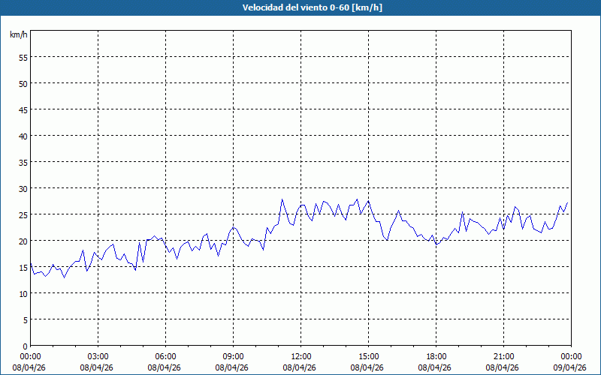Select the 15:00 label on the time axis

click(368, 356)
